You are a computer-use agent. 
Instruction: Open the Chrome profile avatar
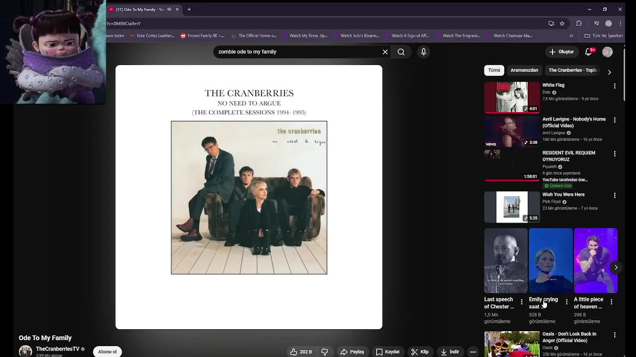click(x=608, y=23)
